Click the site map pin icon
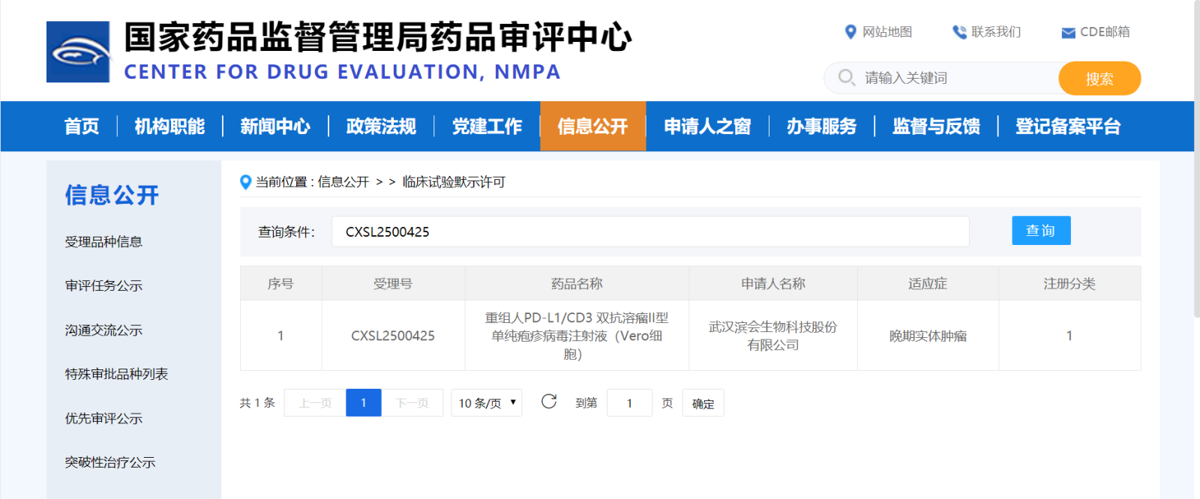 (850, 31)
